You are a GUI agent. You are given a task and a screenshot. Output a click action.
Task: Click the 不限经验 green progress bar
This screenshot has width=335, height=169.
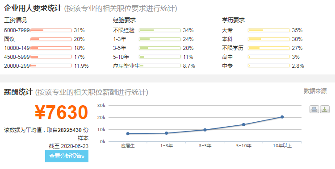(x=160, y=30)
